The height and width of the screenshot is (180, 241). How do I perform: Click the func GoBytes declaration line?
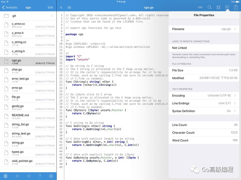(102, 158)
